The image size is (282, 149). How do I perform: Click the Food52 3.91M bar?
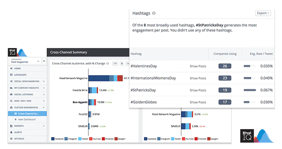90,114
